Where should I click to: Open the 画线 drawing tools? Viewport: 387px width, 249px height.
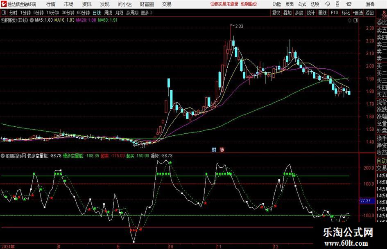click(322, 13)
